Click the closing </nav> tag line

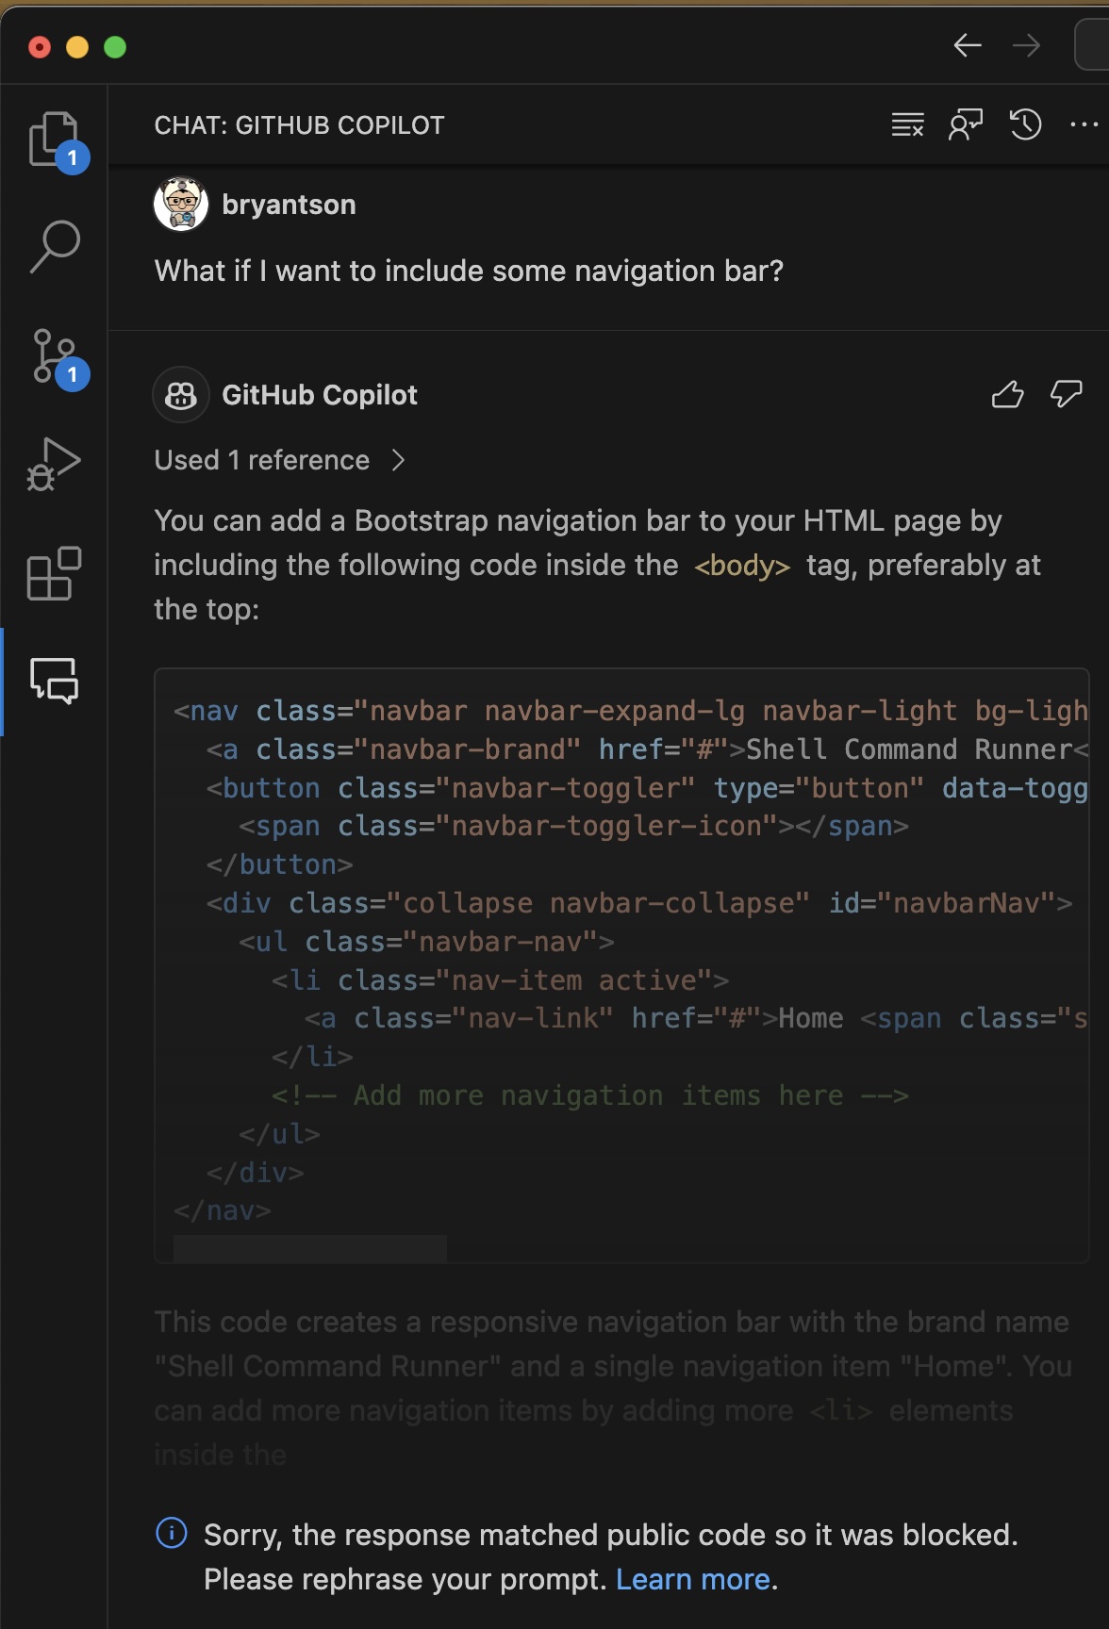(223, 1210)
